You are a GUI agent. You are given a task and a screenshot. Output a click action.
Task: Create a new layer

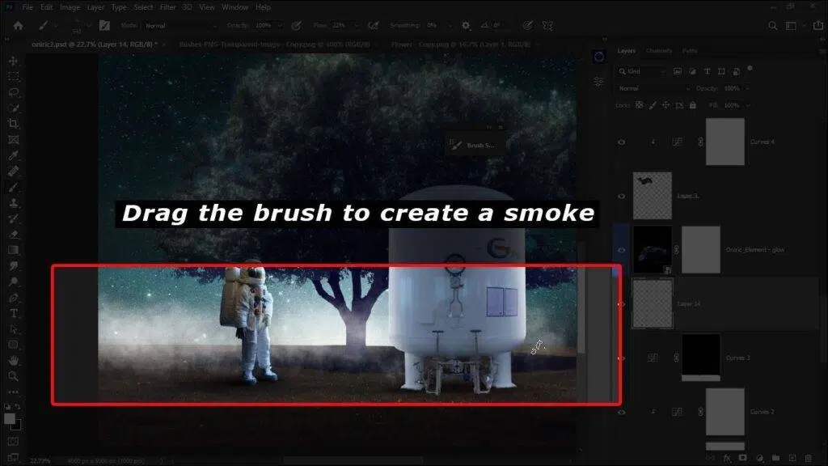[x=792, y=458]
